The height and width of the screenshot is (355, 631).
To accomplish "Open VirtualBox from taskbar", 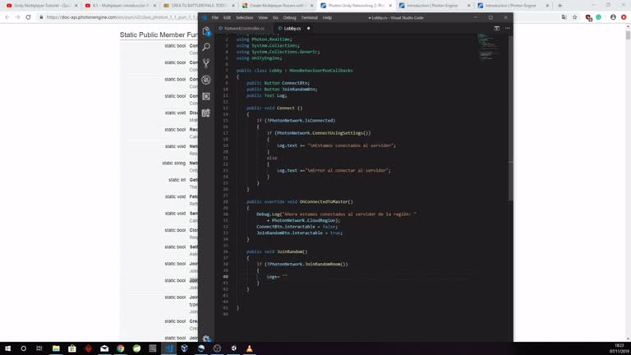I will pos(185,348).
